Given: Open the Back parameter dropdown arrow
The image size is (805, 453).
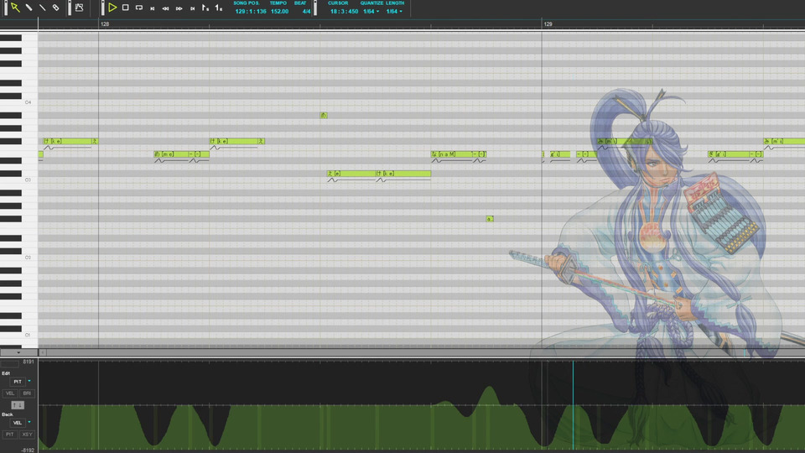Looking at the screenshot, I should point(29,422).
